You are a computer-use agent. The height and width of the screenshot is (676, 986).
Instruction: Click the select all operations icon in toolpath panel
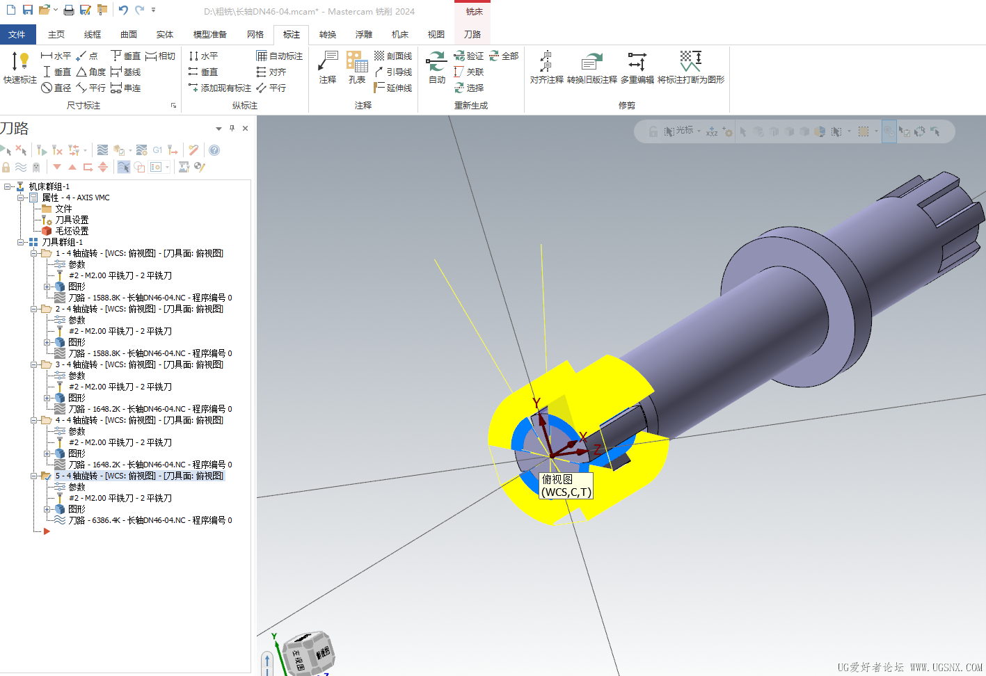pyautogui.click(x=6, y=150)
